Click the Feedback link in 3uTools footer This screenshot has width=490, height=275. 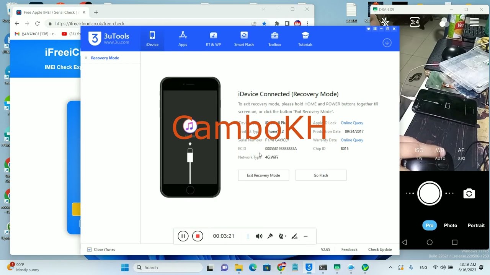[349, 249]
